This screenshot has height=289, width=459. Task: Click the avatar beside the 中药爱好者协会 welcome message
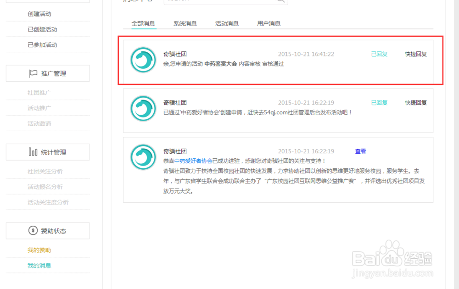143,157
